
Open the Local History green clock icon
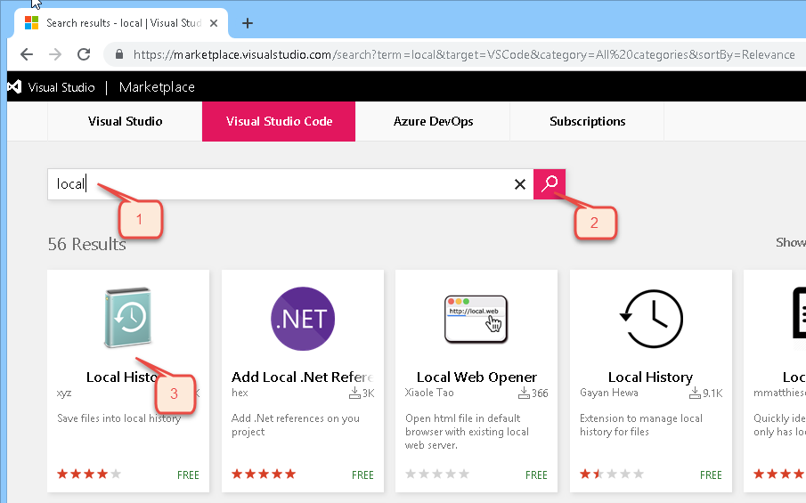(x=127, y=318)
